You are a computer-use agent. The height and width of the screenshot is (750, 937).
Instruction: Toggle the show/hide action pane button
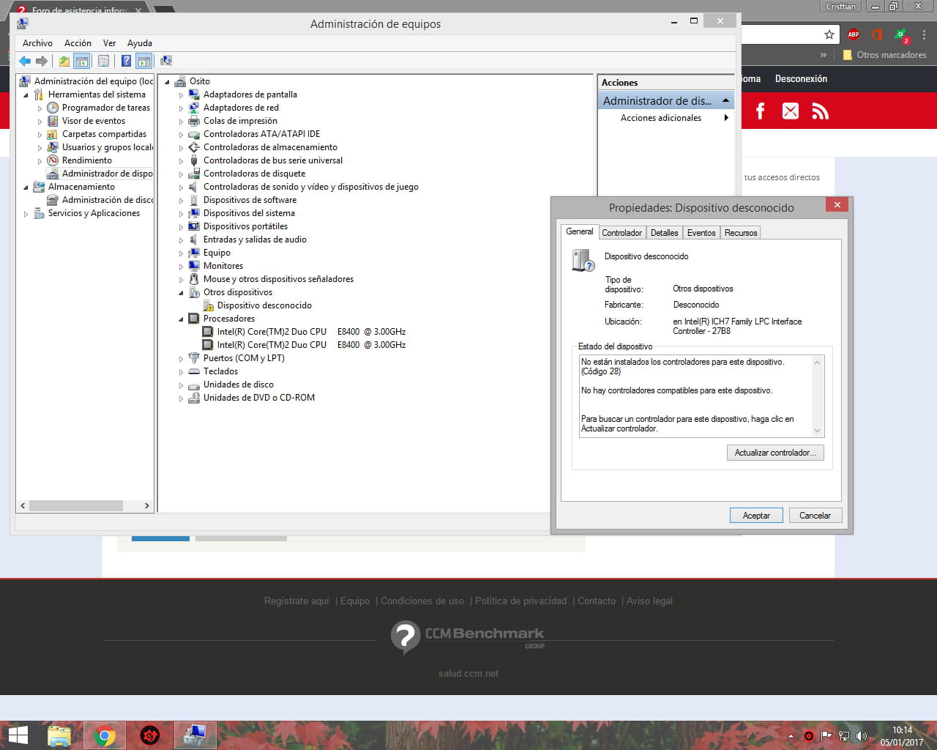coord(144,61)
